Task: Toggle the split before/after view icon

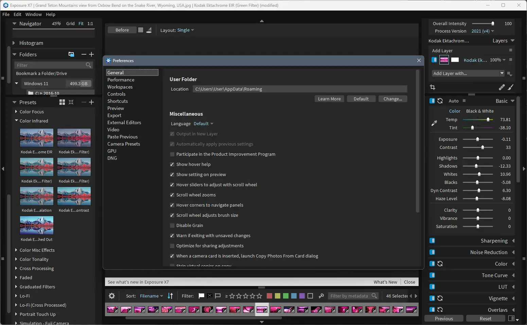Action: (149, 30)
